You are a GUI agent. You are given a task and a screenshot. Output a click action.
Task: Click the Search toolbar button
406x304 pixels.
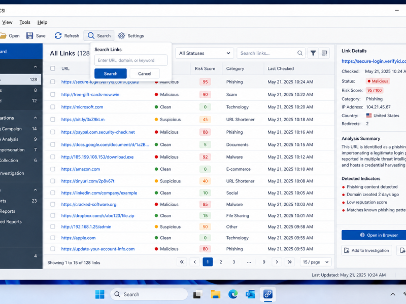point(99,35)
